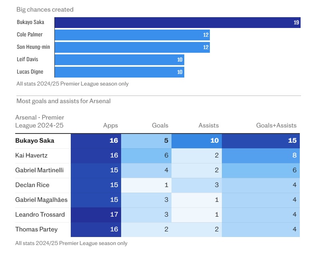Click the Goals column header
The height and width of the screenshot is (255, 321).
coord(160,126)
